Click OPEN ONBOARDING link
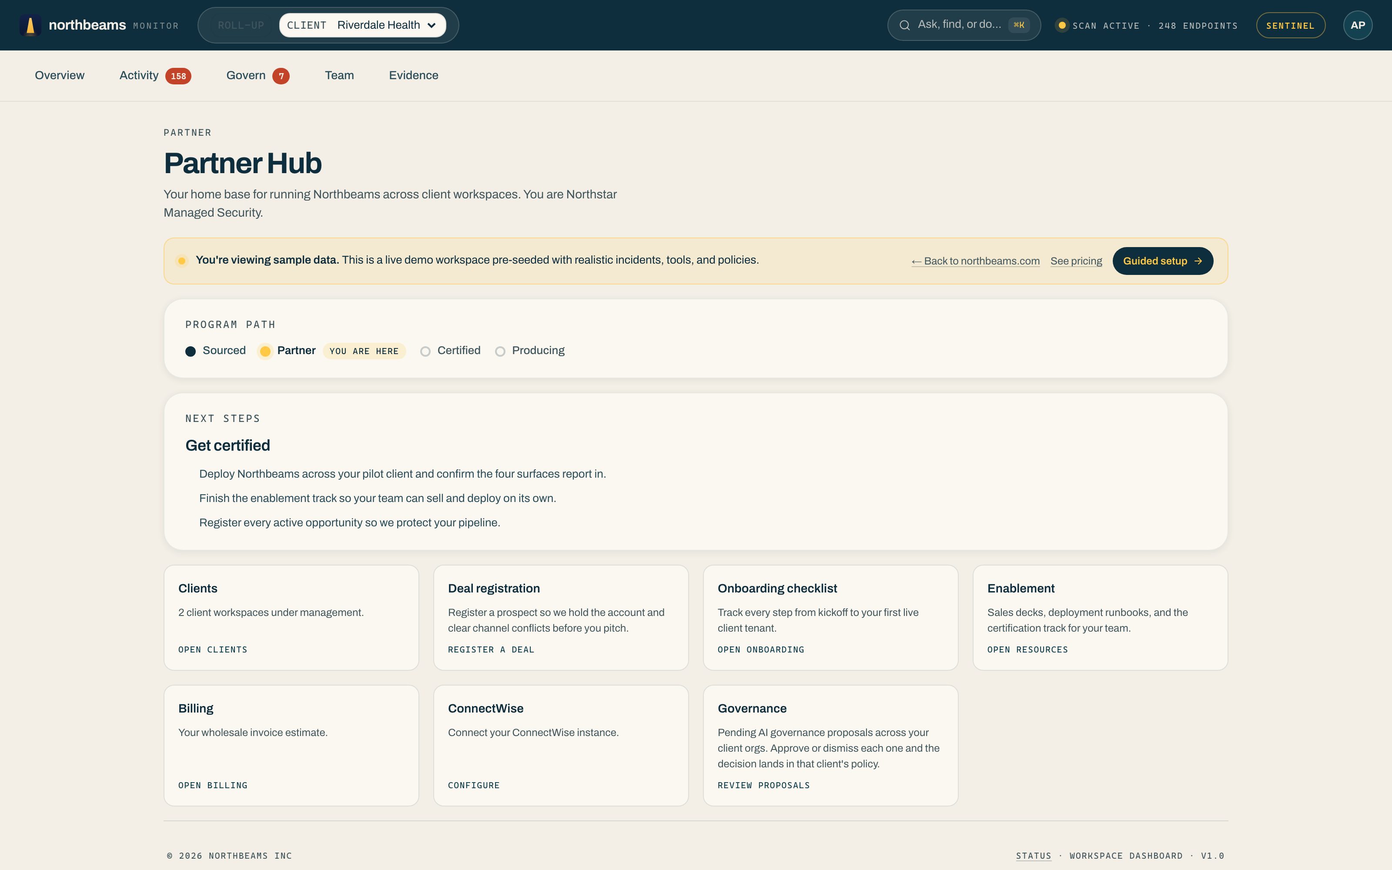The width and height of the screenshot is (1392, 870). point(761,649)
